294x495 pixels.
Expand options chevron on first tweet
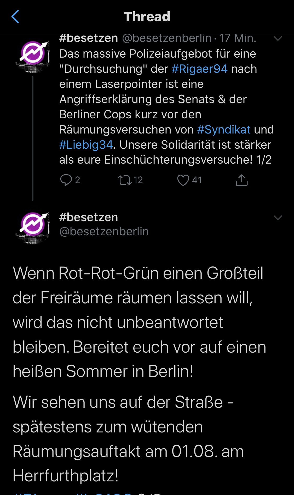point(278,39)
